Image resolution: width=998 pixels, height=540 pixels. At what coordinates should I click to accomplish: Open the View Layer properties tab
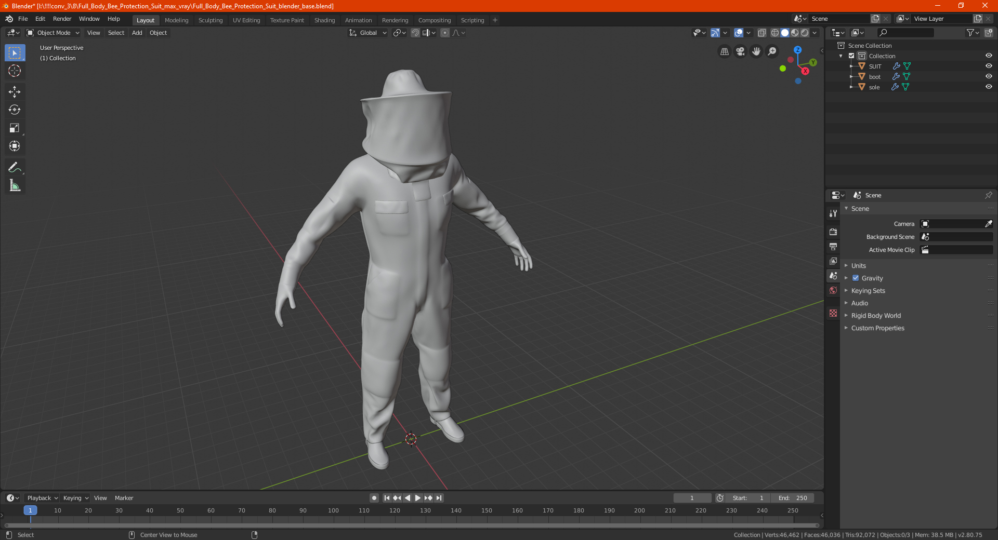833,261
